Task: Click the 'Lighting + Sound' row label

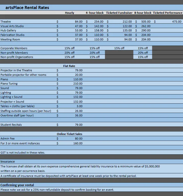Action: (x=11, y=97)
